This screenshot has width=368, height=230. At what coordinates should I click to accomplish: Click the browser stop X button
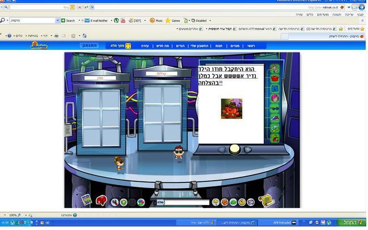tap(79, 7)
